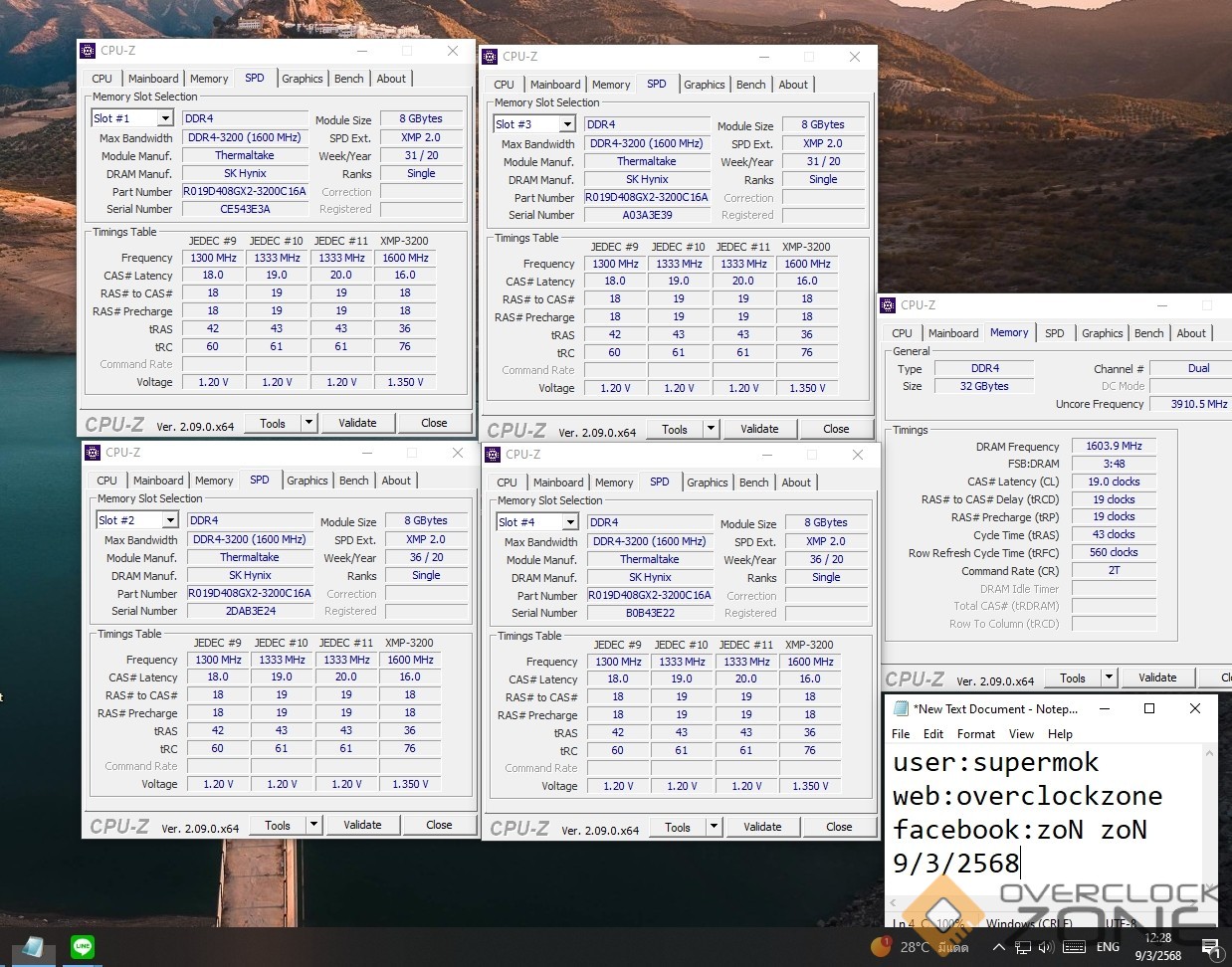This screenshot has height=967, width=1232.
Task: Click the CPU-Z title icon of the Slot #1 window
Action: (89, 51)
